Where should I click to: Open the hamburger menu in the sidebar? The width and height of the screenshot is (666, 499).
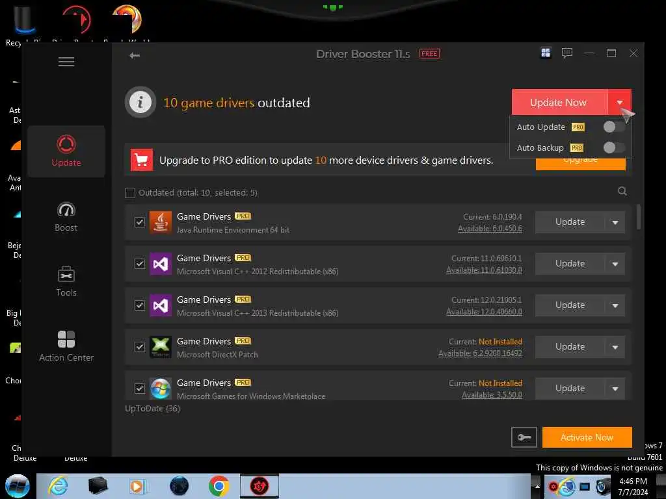pyautogui.click(x=66, y=62)
